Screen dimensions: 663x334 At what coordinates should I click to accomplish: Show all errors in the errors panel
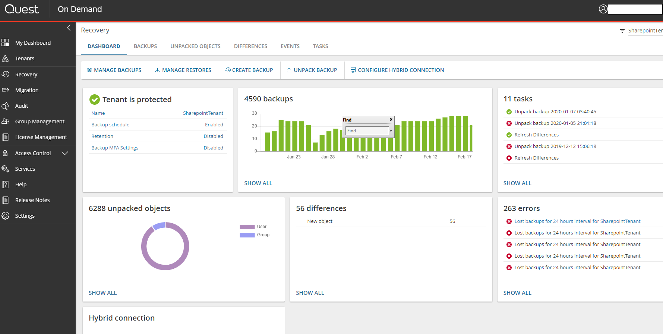coord(517,293)
